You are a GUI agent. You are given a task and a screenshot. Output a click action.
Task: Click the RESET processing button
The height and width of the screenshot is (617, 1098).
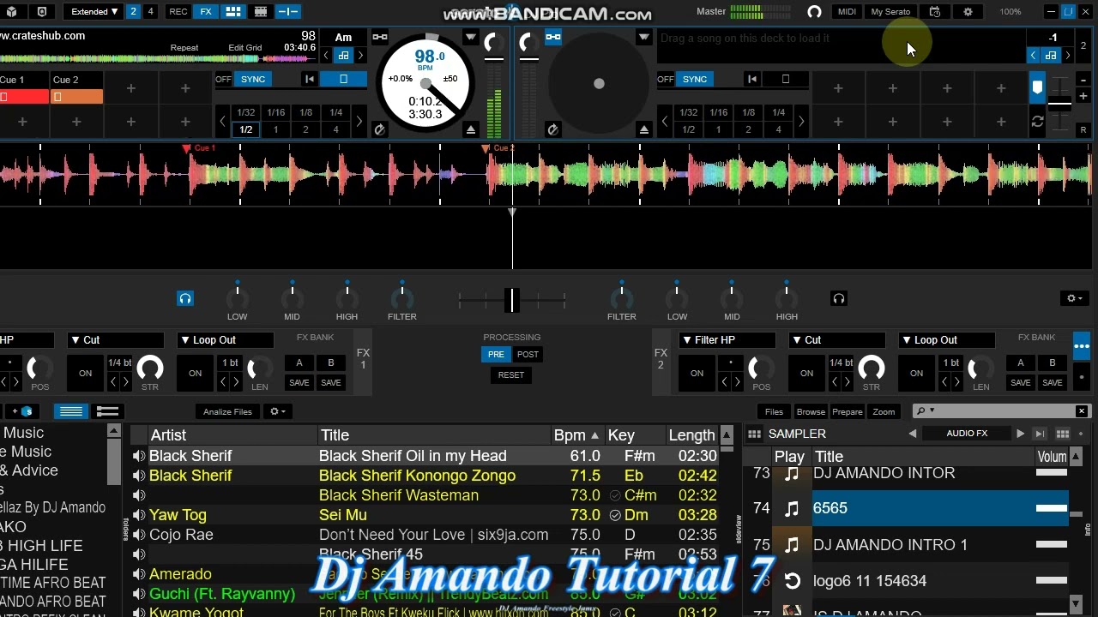[x=511, y=374]
